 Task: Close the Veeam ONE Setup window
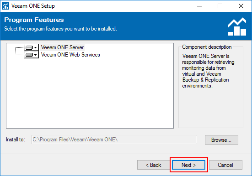(241, 6)
